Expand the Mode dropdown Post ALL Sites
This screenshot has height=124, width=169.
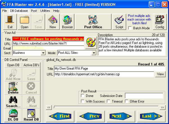(x=94, y=53)
